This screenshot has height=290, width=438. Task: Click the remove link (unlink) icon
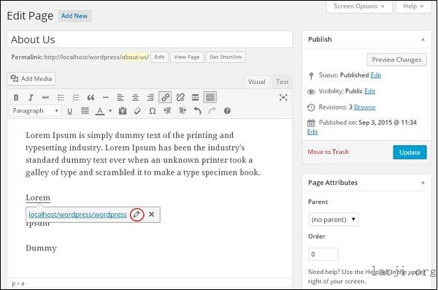point(180,97)
